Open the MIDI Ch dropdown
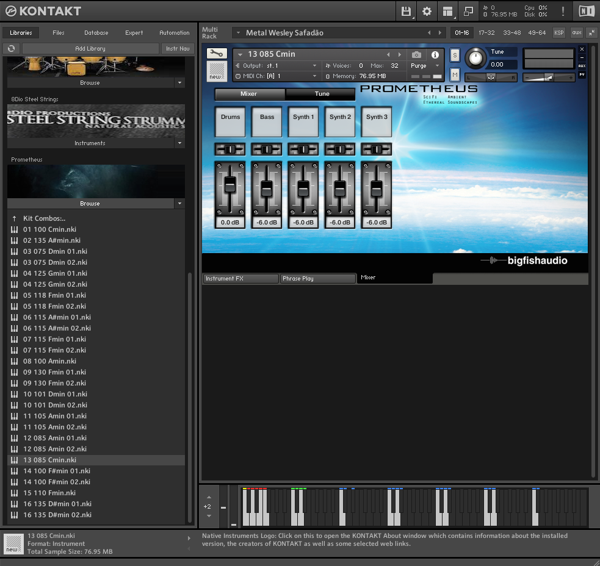The image size is (600, 566). 314,76
